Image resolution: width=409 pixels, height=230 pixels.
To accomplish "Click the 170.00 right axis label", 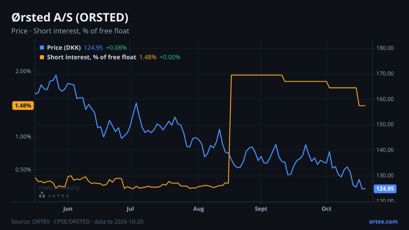I will (385, 74).
